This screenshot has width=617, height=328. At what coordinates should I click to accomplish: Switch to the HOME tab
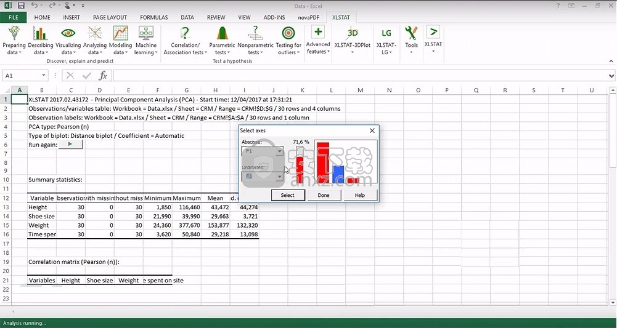pos(42,17)
